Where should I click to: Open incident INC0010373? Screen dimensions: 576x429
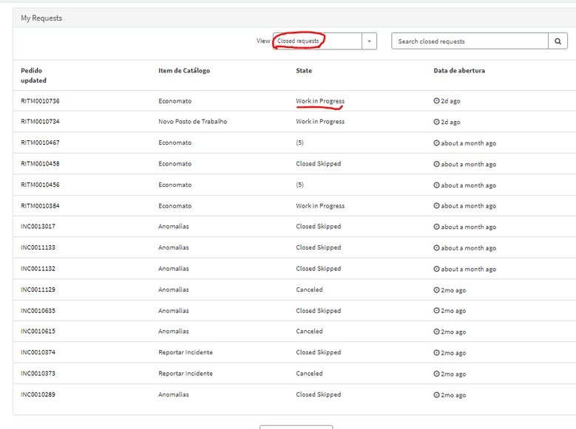[x=38, y=374]
